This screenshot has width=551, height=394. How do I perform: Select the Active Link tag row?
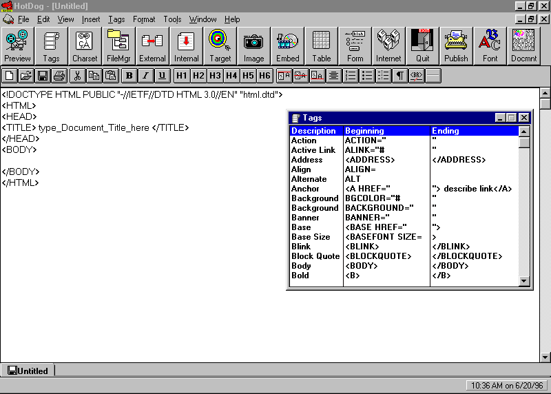[x=404, y=150]
